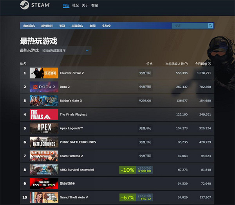Screen dimensions: 235x205
Task: Open the Baldur's Gate 3 title link
Action: tap(71, 101)
